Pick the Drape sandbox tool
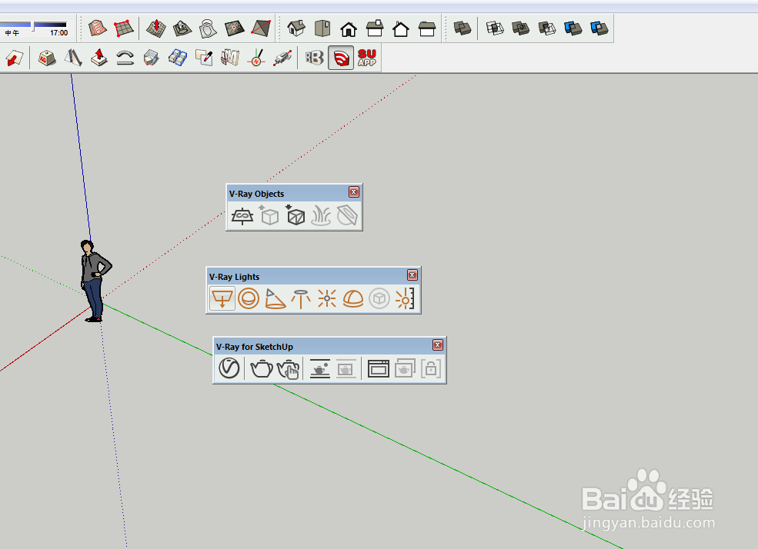The width and height of the screenshot is (758, 549). tap(209, 28)
